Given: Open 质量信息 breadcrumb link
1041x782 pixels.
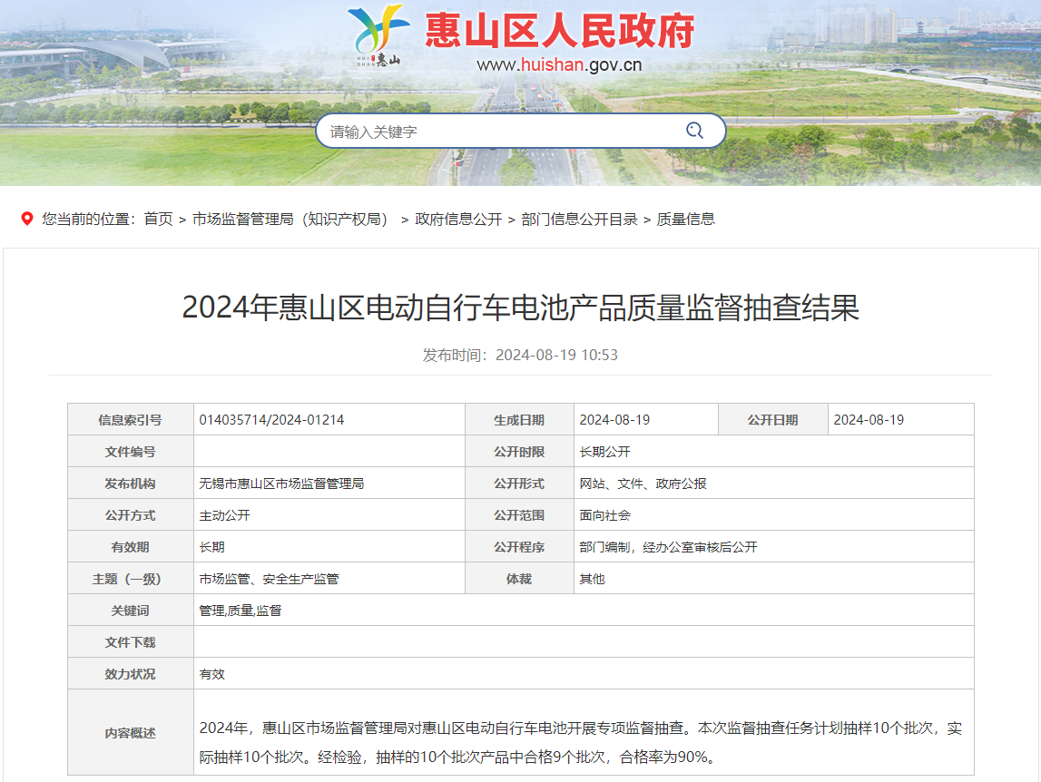Looking at the screenshot, I should (x=686, y=219).
